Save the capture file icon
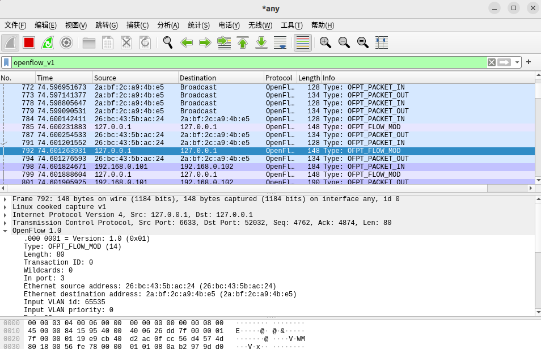Image resolution: width=541 pixels, height=349 pixels. point(108,42)
